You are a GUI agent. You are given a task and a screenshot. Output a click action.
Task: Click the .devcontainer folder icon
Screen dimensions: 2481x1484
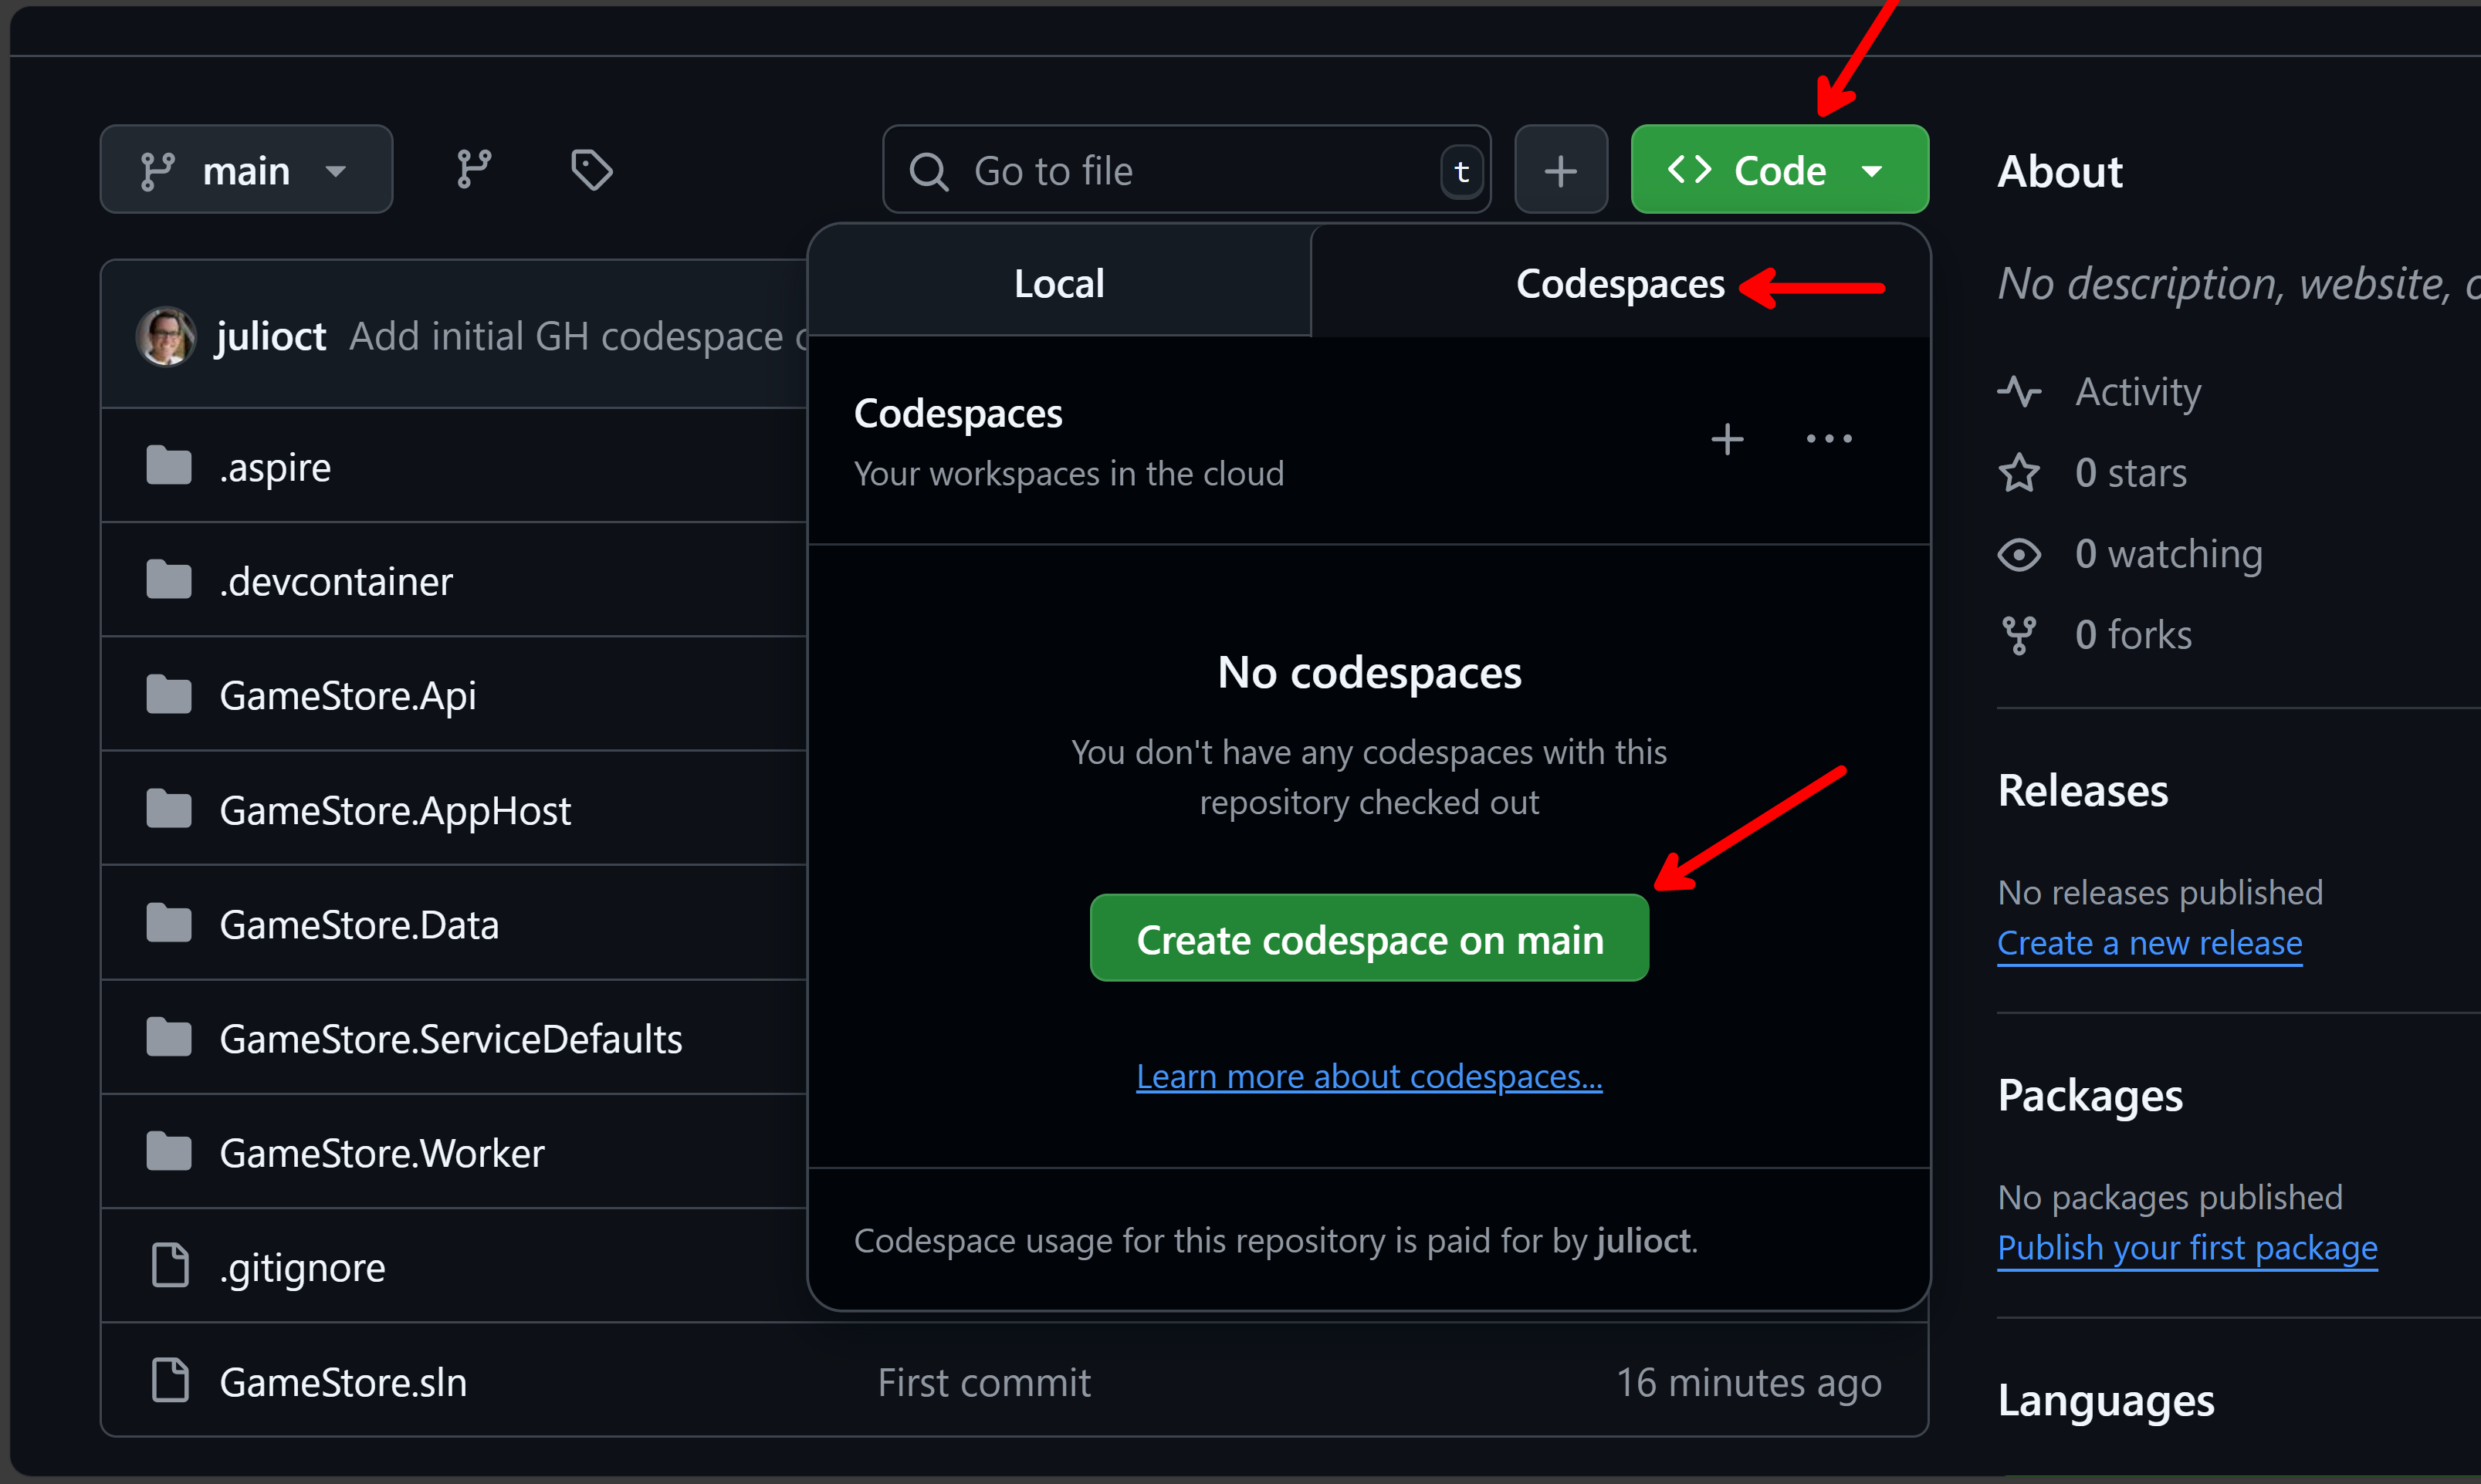coord(169,580)
